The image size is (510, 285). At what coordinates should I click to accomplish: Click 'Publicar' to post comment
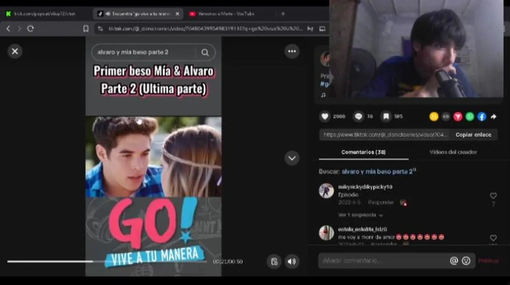click(488, 261)
